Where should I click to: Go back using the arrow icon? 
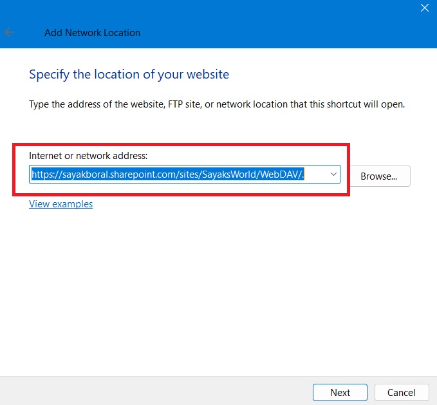point(10,32)
